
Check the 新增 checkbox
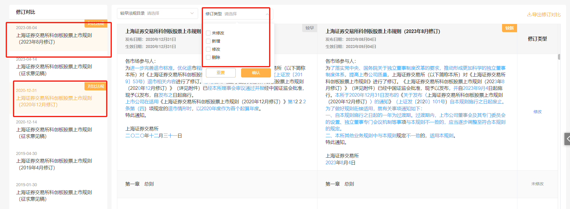[x=208, y=41]
